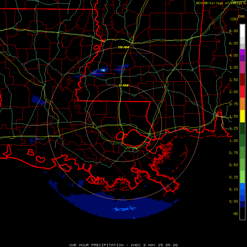Pick the 0.50 scale value
The image size is (247, 247).
pos(234,165)
